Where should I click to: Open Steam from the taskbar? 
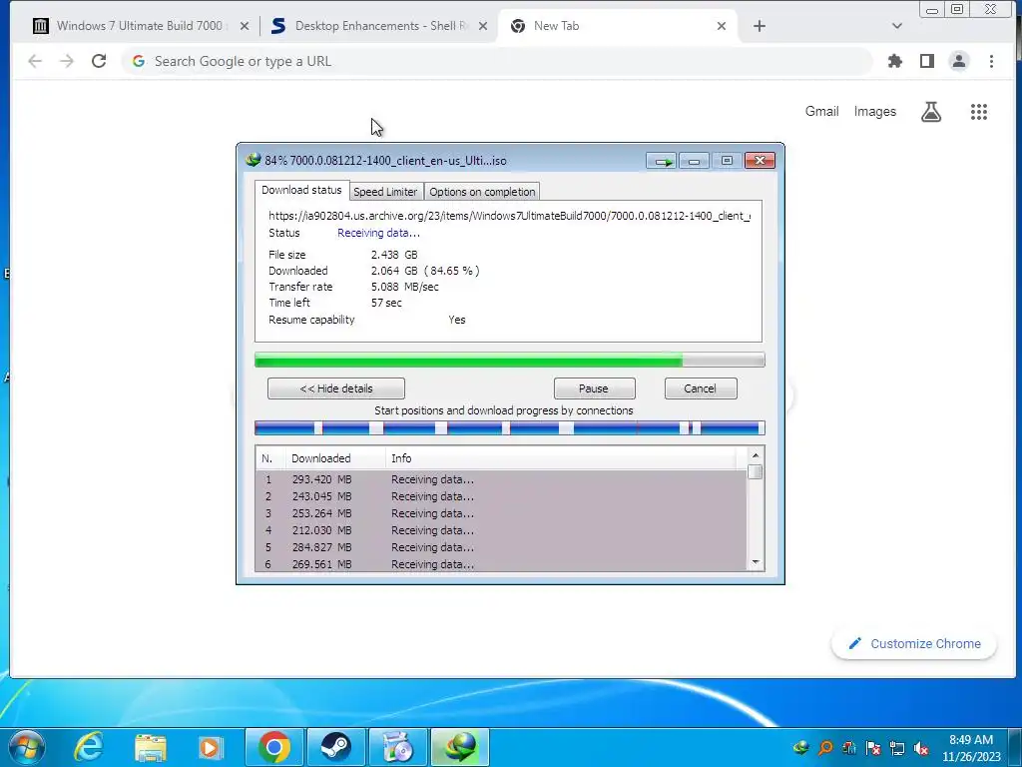coord(335,747)
